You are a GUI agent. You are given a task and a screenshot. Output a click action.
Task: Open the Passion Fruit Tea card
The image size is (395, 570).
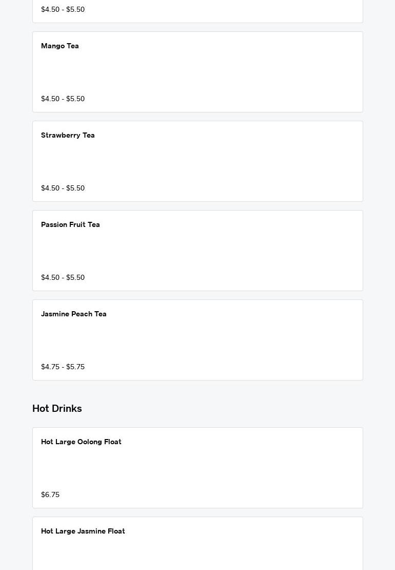click(197, 251)
